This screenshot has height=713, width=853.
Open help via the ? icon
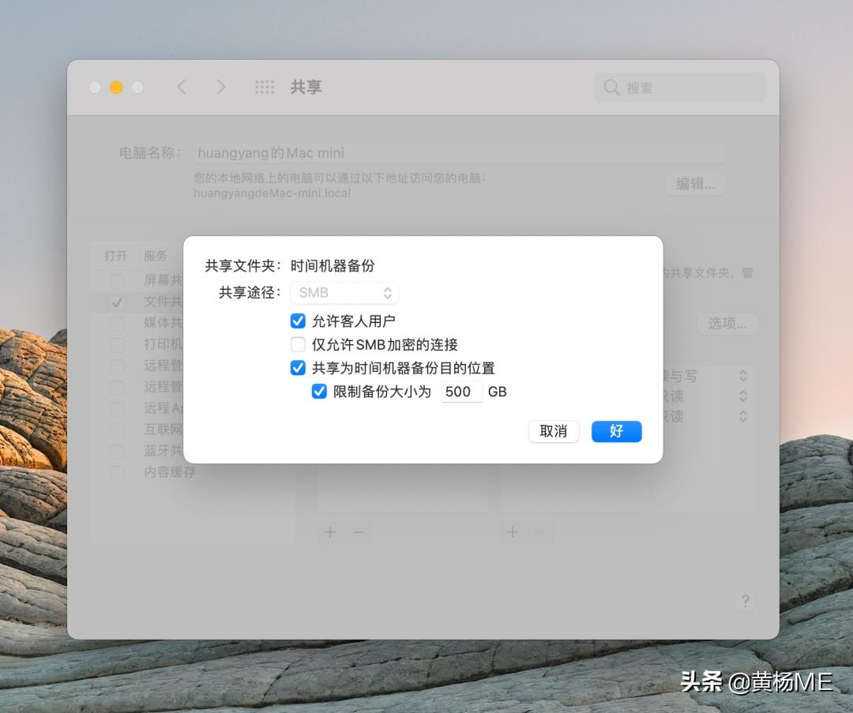[745, 601]
